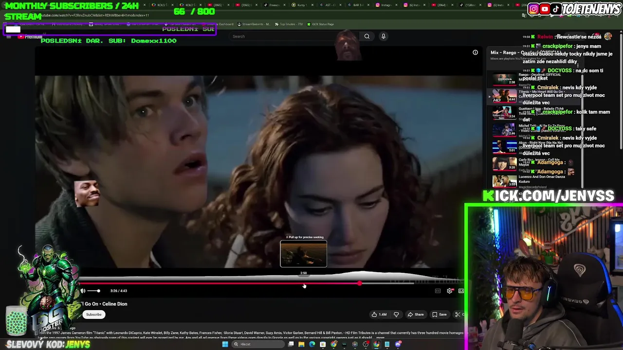Click the Instagram icon in stream overlay
This screenshot has height=350, width=623.
(x=533, y=9)
